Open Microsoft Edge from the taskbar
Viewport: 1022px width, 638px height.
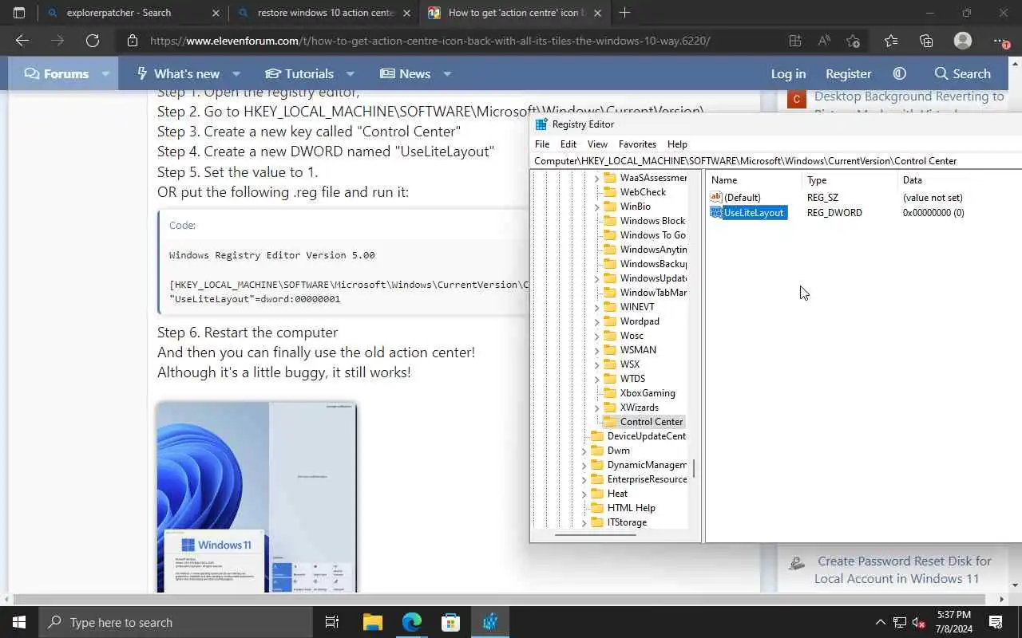(x=412, y=622)
